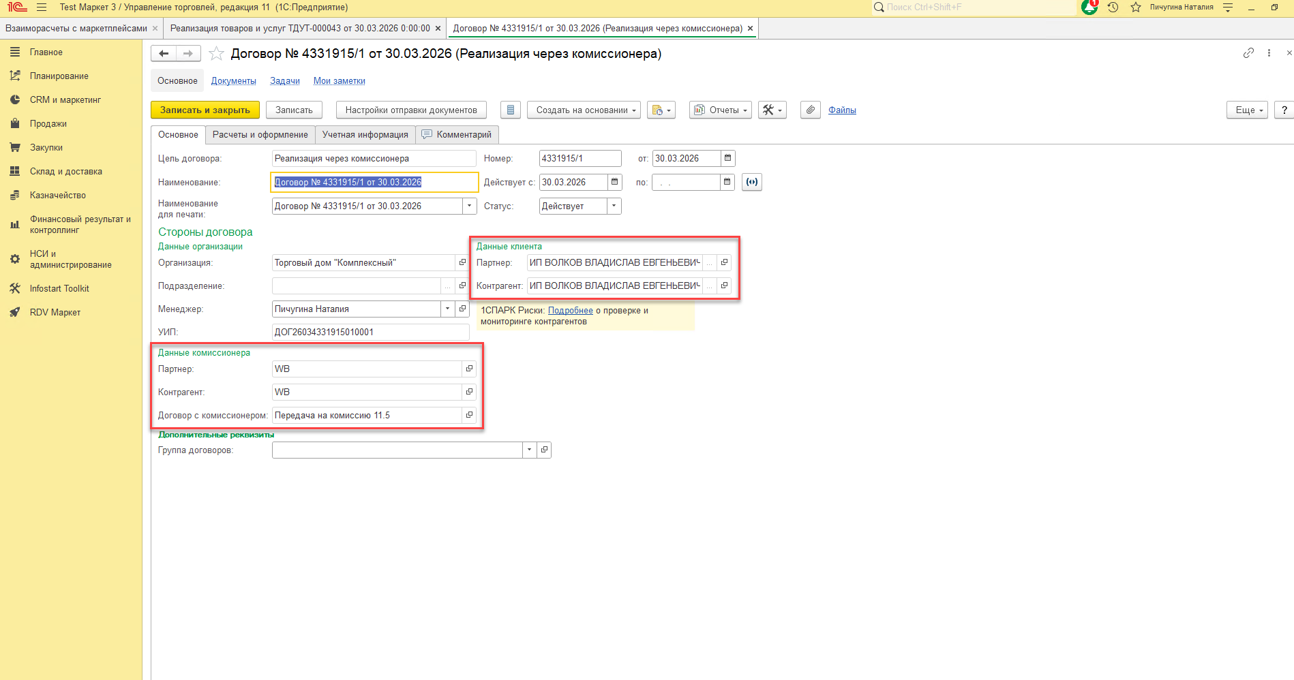Click the Номер field with 4331915/1
This screenshot has width=1294, height=680.
[x=580, y=159]
